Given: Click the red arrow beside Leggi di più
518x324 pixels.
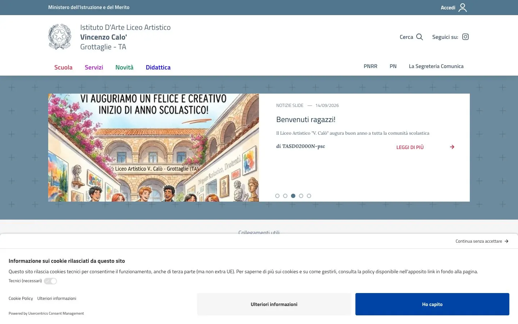Looking at the screenshot, I should (452, 147).
